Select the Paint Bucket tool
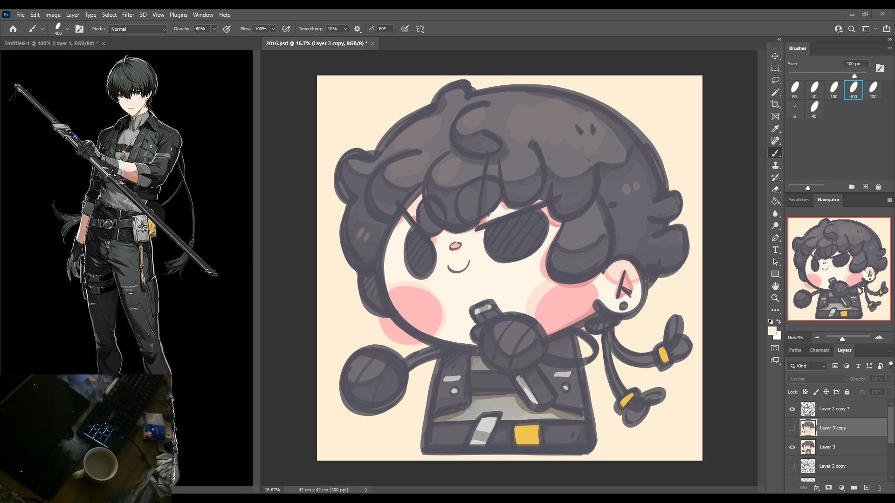This screenshot has width=895, height=503. [x=775, y=201]
